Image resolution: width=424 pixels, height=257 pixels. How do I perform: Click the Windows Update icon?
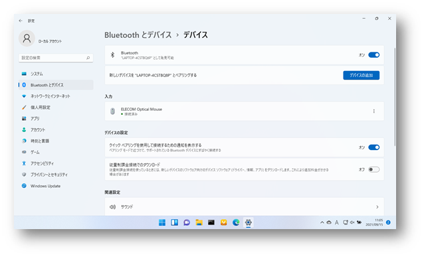24,186
